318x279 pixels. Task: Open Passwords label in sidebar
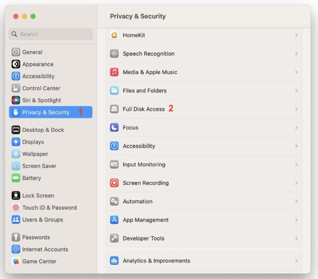coord(36,238)
